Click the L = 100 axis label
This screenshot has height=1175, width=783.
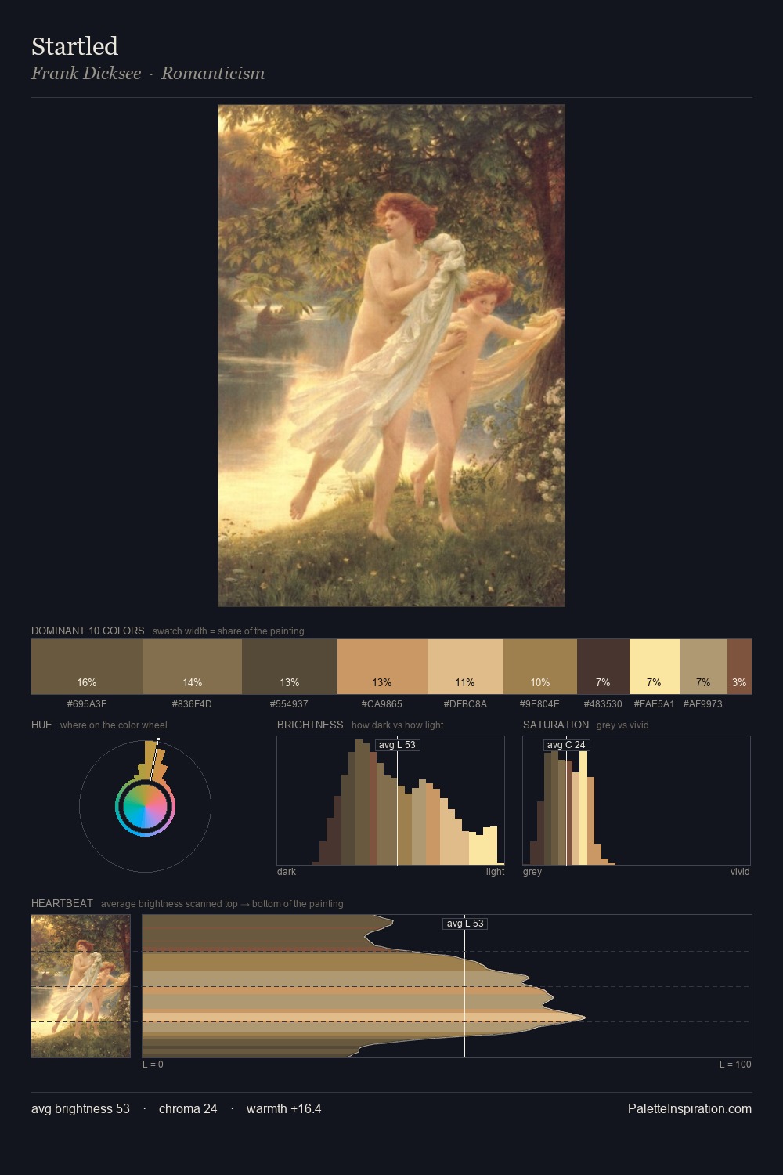735,1064
